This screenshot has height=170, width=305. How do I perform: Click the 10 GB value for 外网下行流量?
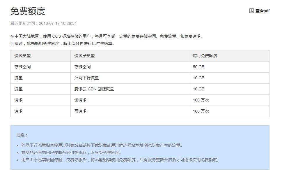pyautogui.click(x=198, y=78)
